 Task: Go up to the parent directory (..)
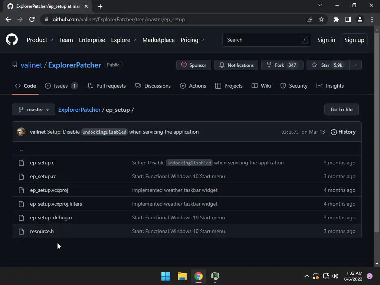pyautogui.click(x=21, y=150)
